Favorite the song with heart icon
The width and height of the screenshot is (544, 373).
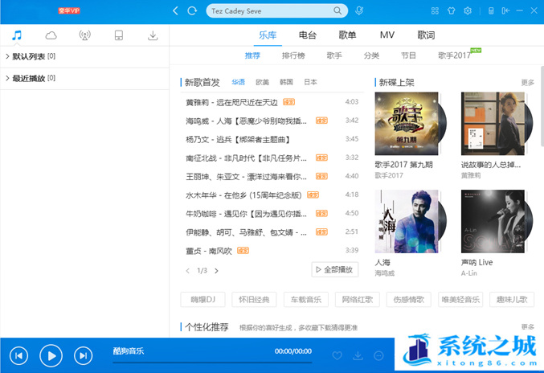[x=337, y=355]
